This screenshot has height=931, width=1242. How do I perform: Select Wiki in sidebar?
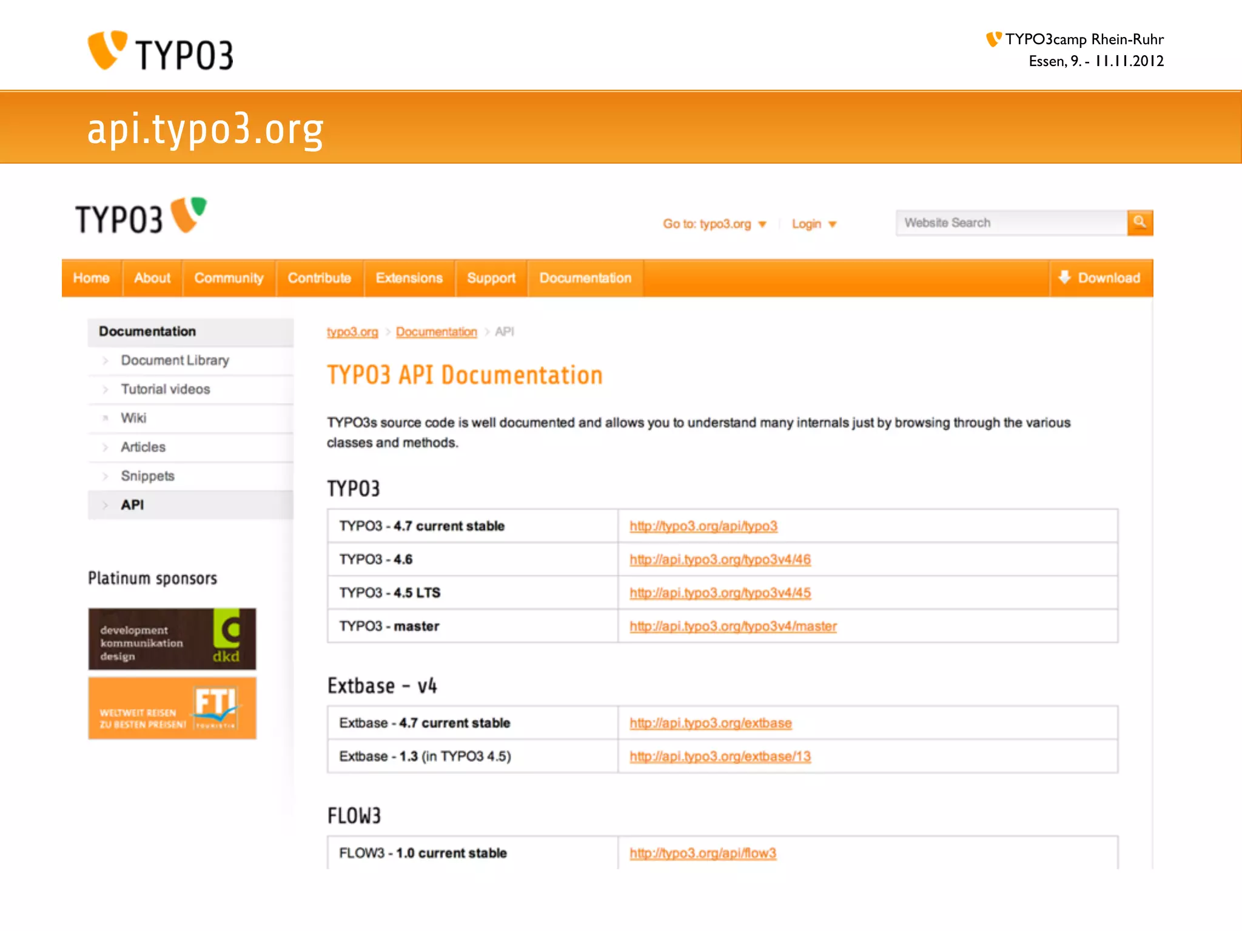click(x=190, y=418)
